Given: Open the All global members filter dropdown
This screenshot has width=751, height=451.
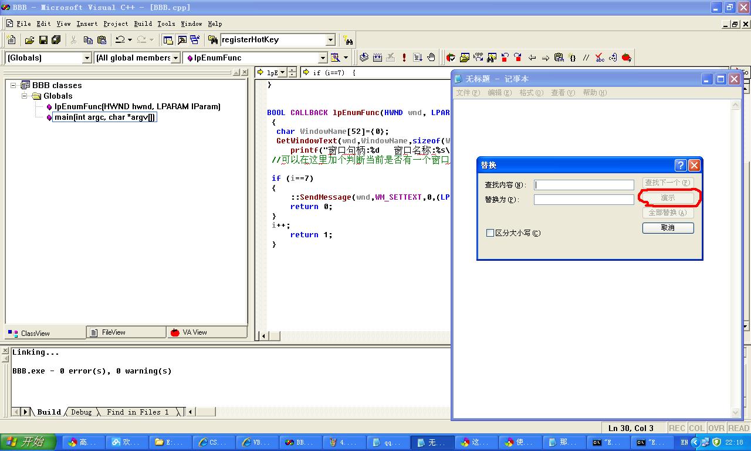Looking at the screenshot, I should 176,58.
